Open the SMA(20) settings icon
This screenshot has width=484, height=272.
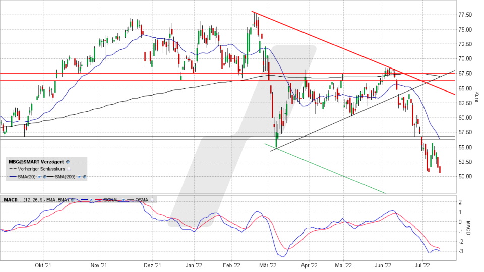click(44, 177)
